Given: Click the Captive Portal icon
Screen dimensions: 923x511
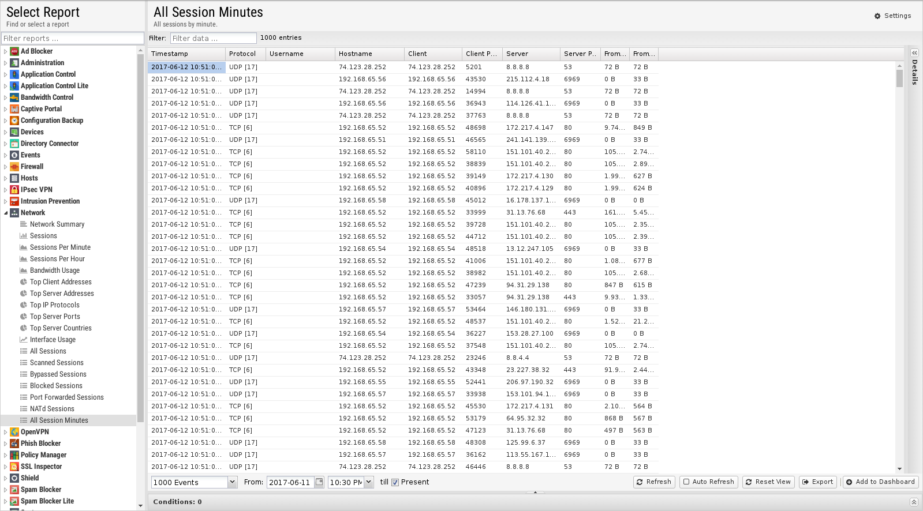Looking at the screenshot, I should 14,109.
